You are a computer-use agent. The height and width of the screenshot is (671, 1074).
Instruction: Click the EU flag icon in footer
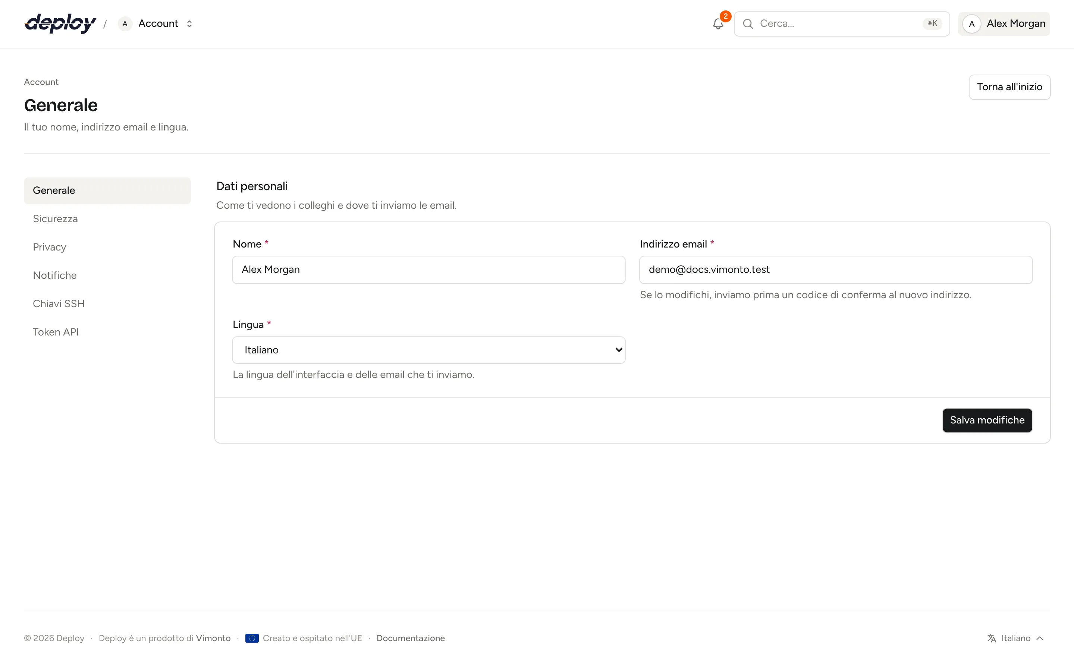(x=252, y=638)
